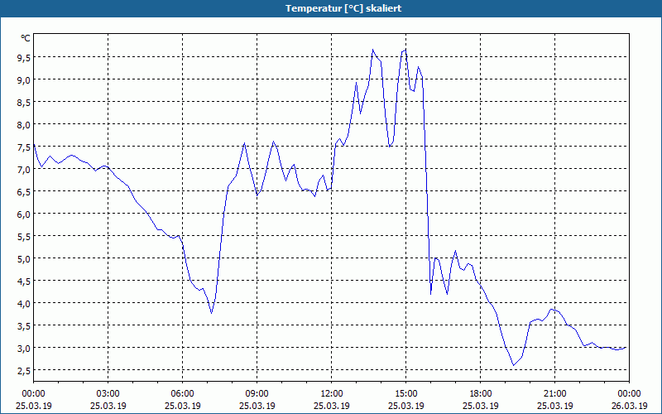
Task: Click the 5,5 y-axis label
Action: pyautogui.click(x=23, y=237)
